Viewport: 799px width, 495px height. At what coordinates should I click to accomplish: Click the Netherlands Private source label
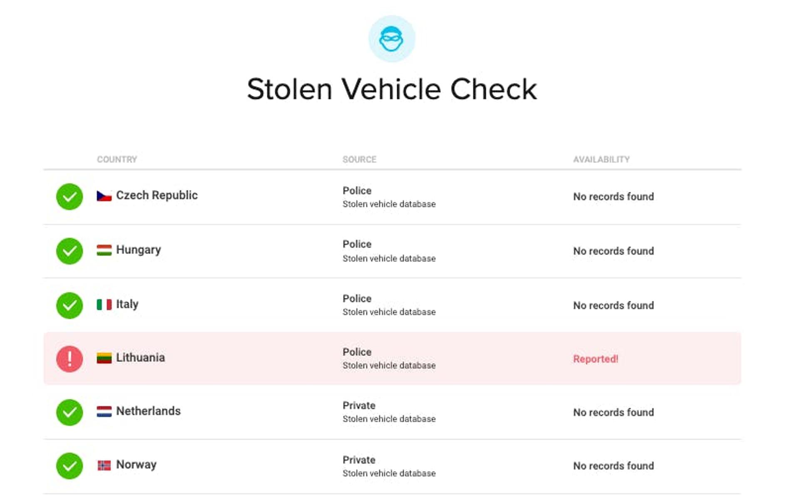click(x=359, y=406)
